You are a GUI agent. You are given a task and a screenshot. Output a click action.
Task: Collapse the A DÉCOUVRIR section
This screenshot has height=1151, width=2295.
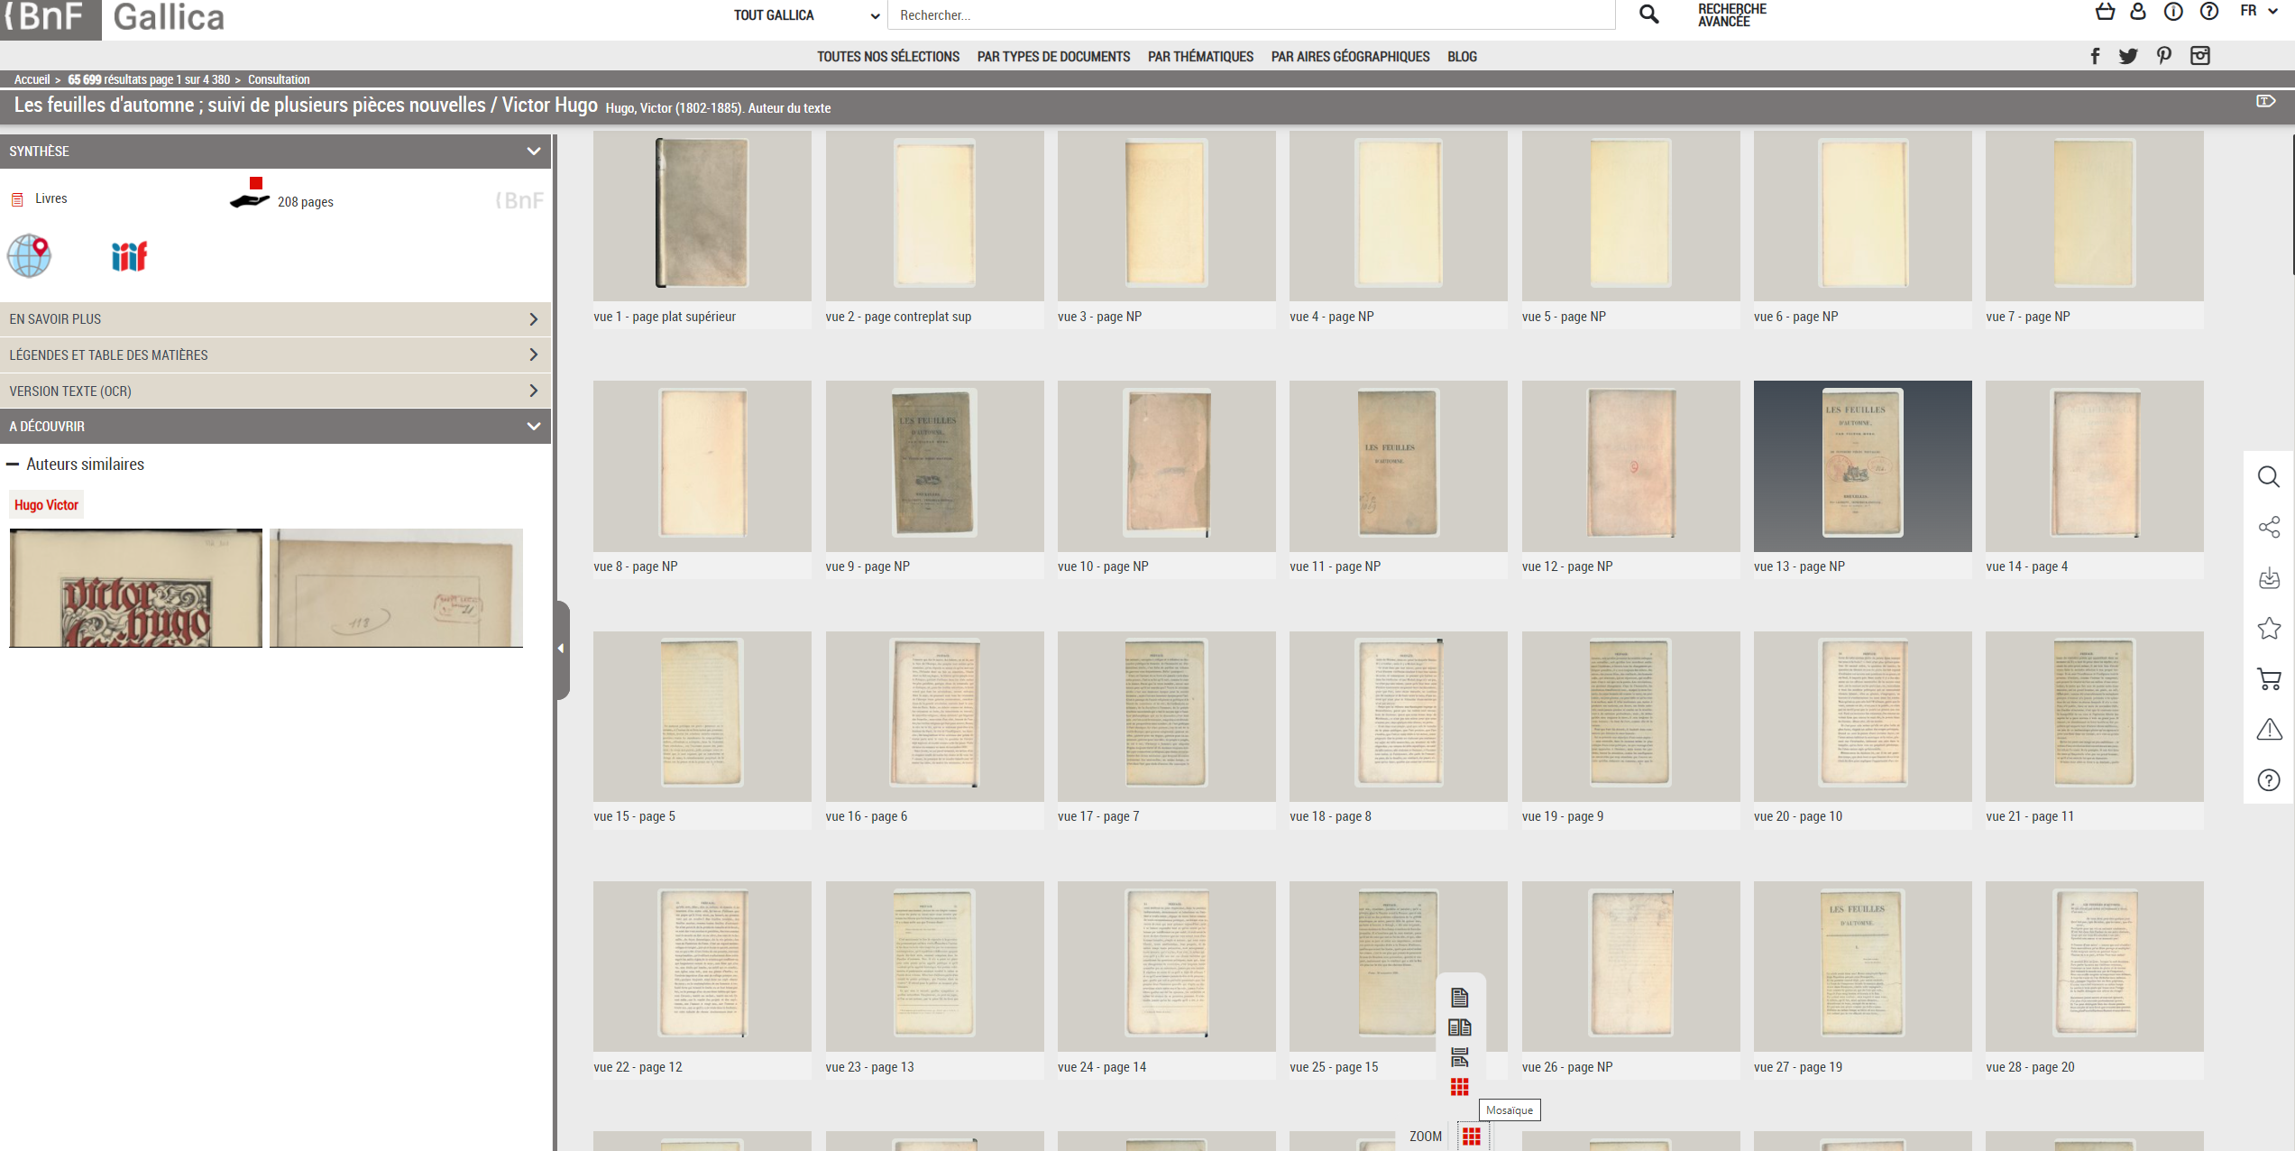[275, 427]
